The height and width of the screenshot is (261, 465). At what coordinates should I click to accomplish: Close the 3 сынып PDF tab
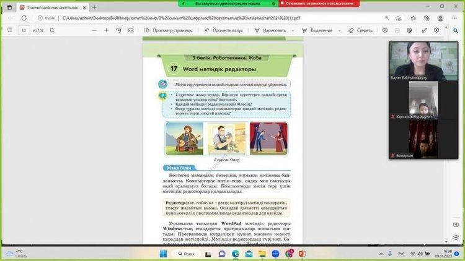(84, 7)
